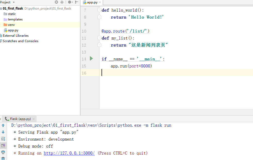Collapse all in the Project panel
The width and height of the screenshot is (253, 160).
(62, 2)
